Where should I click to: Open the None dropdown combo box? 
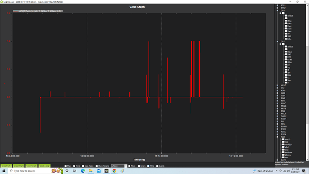click(x=119, y=166)
